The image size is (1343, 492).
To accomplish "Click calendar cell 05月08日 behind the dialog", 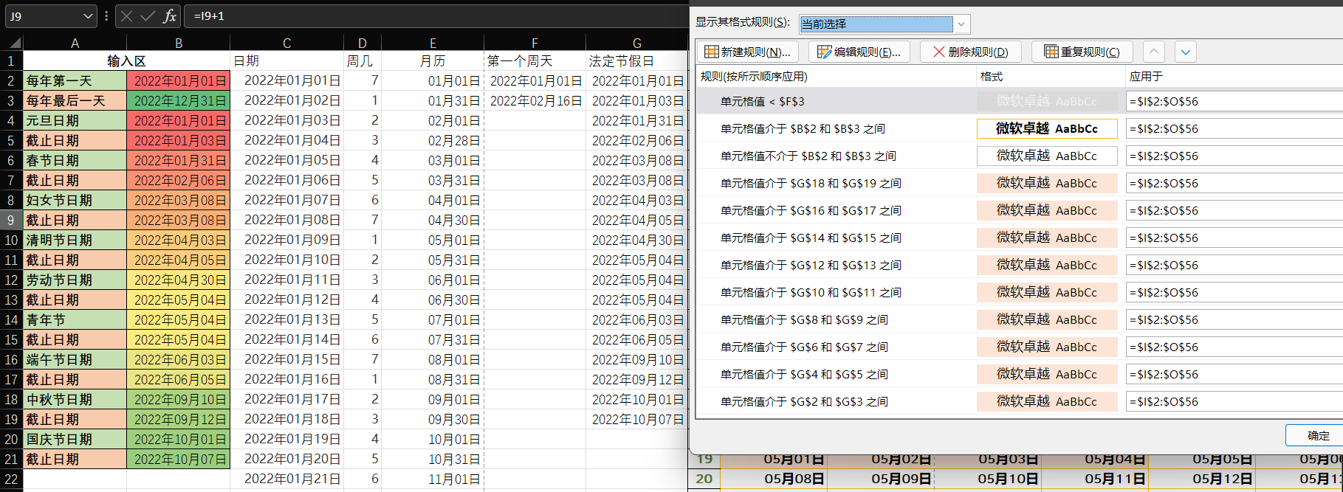I will pyautogui.click(x=773, y=479).
